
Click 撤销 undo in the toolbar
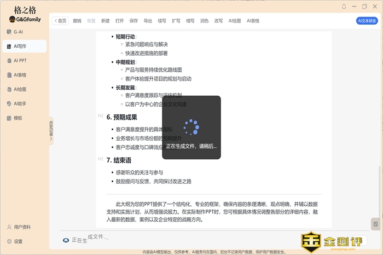(x=77, y=21)
